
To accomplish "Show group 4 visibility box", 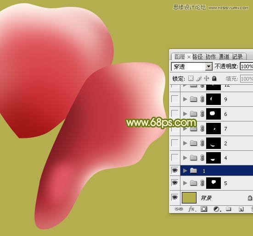I will pos(175,158).
